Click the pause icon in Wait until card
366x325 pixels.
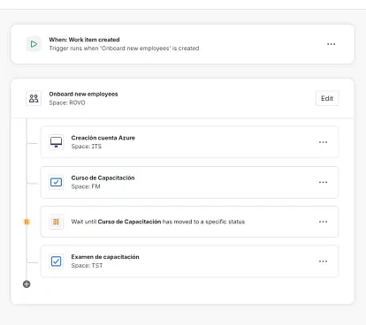(x=56, y=222)
